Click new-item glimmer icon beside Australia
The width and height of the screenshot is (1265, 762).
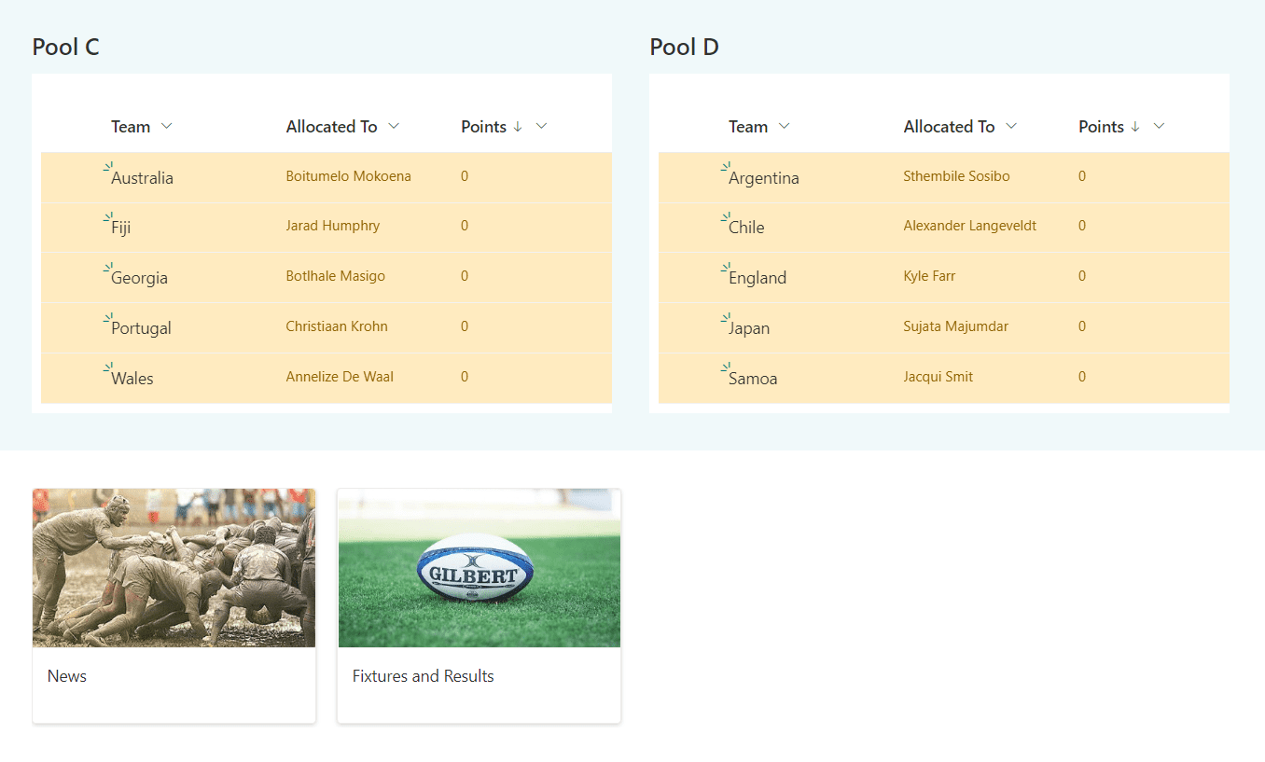point(107,167)
